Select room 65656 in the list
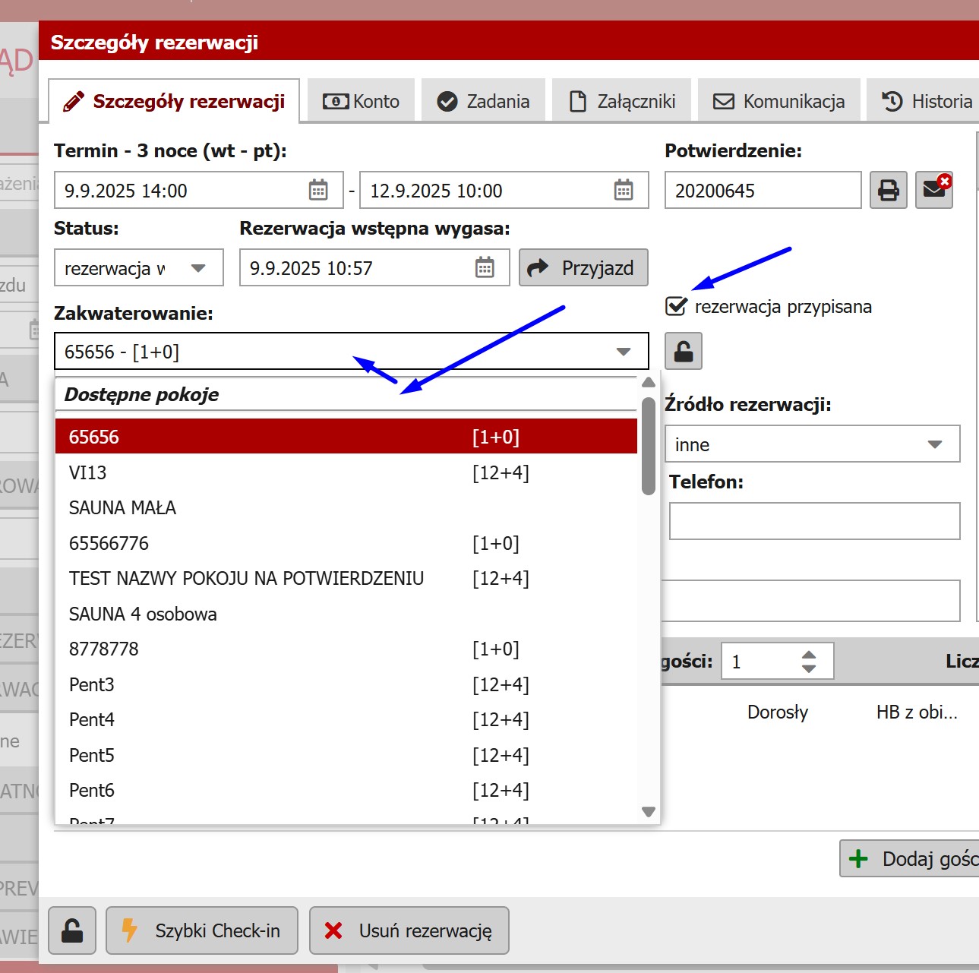979x973 pixels. 346,437
